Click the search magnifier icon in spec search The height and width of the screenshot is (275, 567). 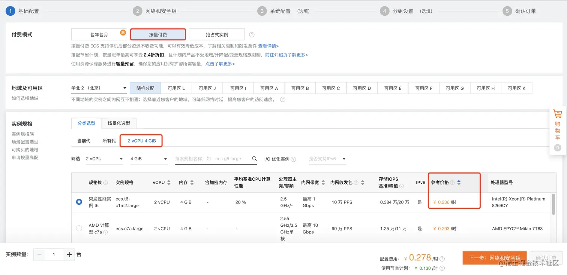tap(255, 159)
